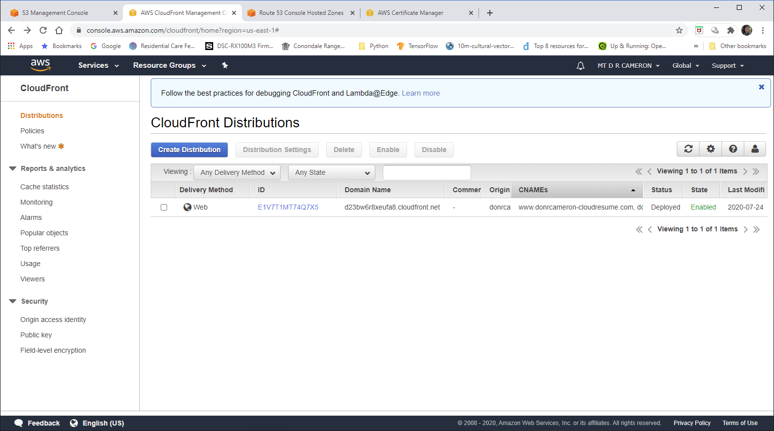The width and height of the screenshot is (774, 431).
Task: Open Feedback in footer
Action: pyautogui.click(x=37, y=423)
